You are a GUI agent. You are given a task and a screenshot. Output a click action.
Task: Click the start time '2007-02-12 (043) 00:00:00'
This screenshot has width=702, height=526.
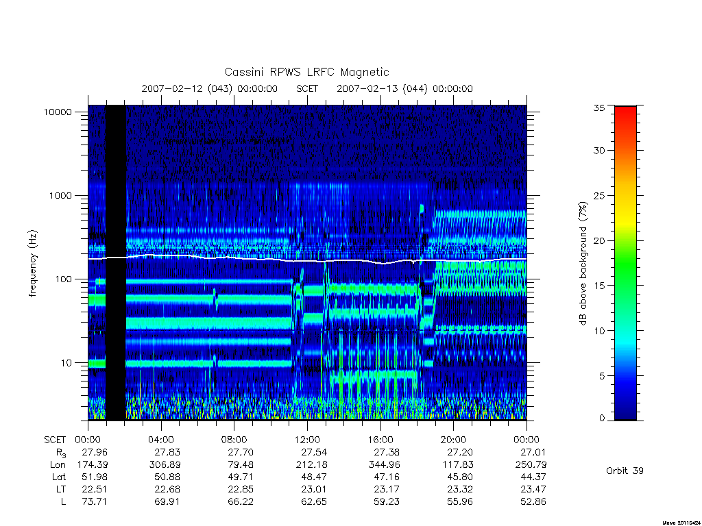tap(210, 88)
